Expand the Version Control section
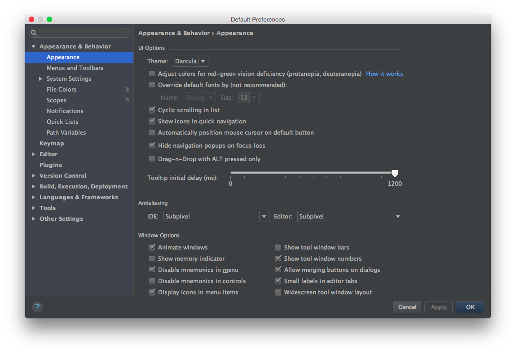Screen dimensions: 516x354 34,176
